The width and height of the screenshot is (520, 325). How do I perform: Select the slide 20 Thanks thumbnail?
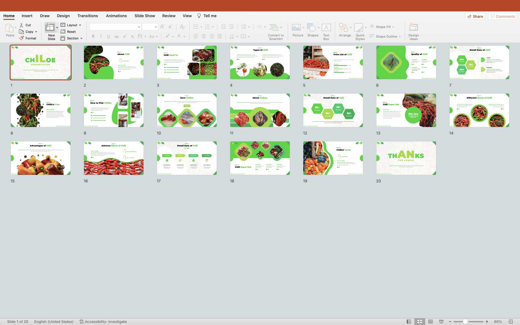[406, 158]
